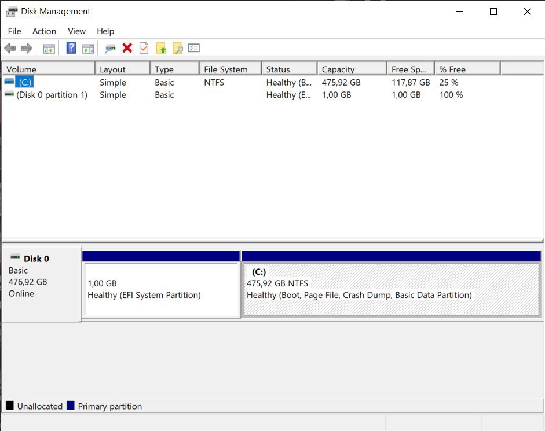
Task: Sort by the Free Space column header
Action: (411, 69)
